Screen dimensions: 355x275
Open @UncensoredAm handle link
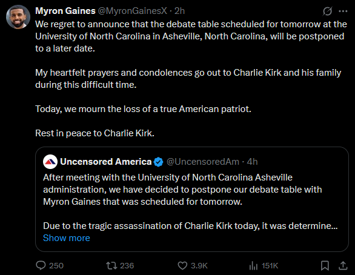pos(203,162)
